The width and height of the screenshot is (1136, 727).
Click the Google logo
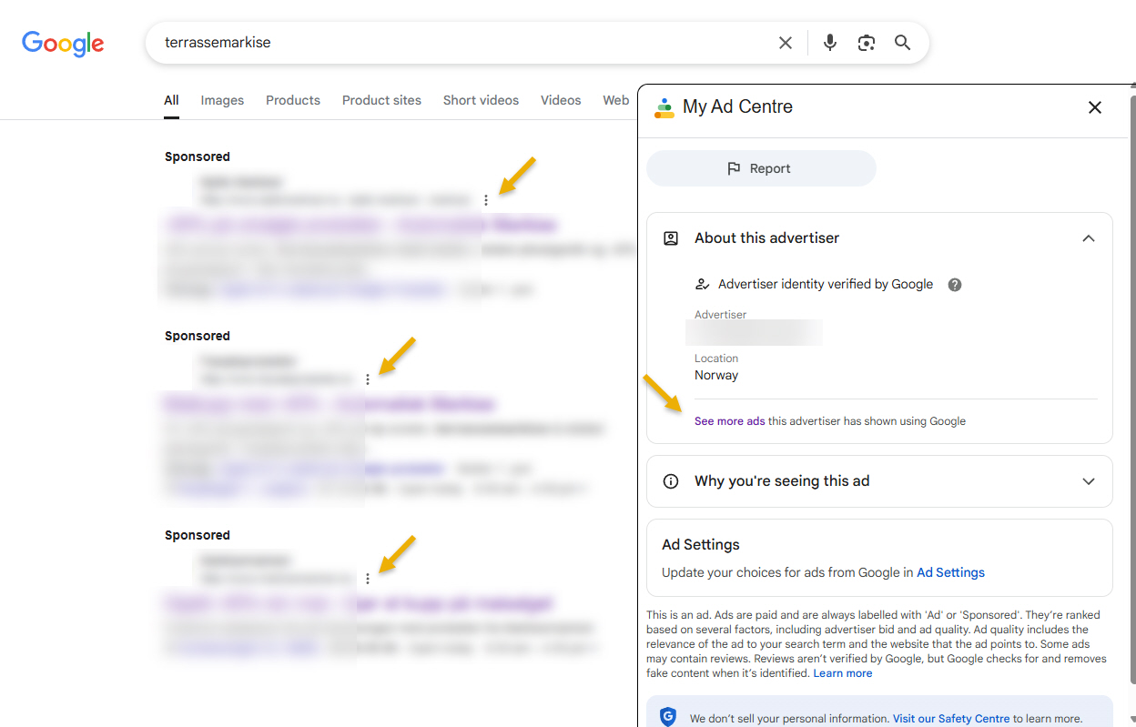pos(63,43)
